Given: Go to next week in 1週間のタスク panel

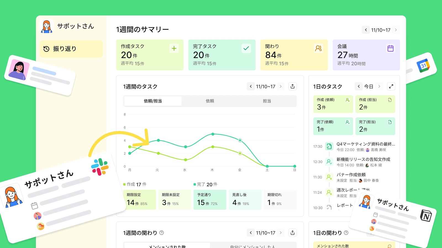Looking at the screenshot, I should 281,86.
